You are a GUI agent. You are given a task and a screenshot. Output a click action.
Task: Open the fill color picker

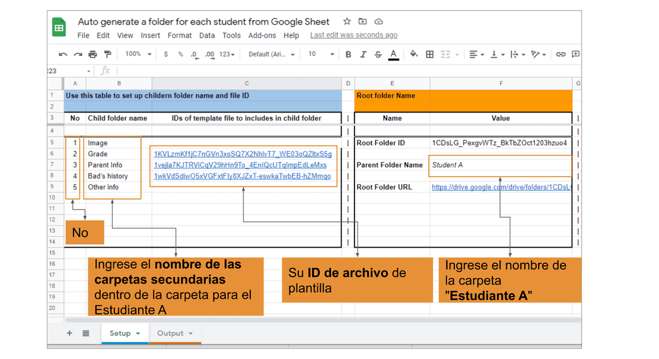click(x=414, y=54)
